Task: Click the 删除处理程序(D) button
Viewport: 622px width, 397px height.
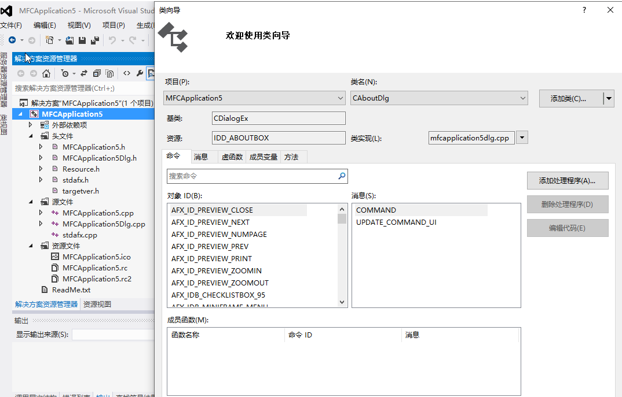Action: tap(568, 204)
